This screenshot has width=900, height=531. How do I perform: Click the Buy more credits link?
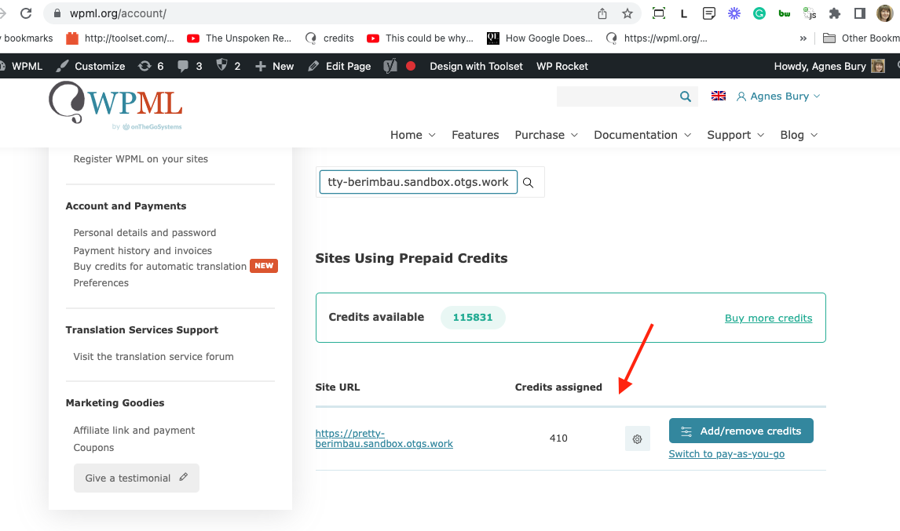[768, 318]
